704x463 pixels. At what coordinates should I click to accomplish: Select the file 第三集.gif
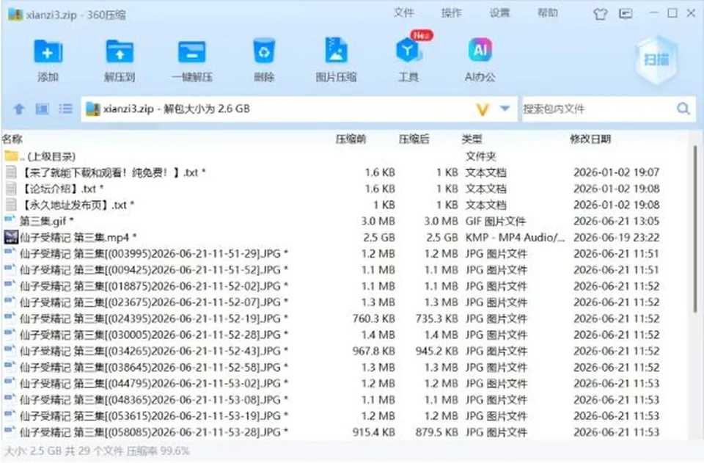pos(343,221)
